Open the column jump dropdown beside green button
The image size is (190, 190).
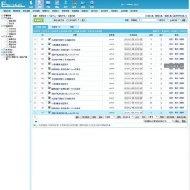coord(66,20)
